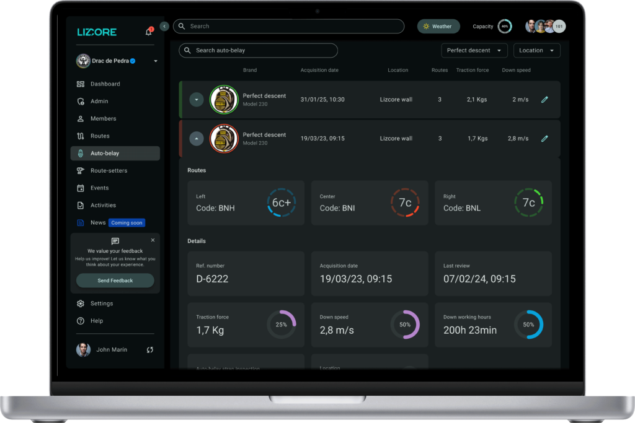The width and height of the screenshot is (635, 423).
Task: Click the verified badge beside Drac de Pedra
Action: [x=133, y=61]
